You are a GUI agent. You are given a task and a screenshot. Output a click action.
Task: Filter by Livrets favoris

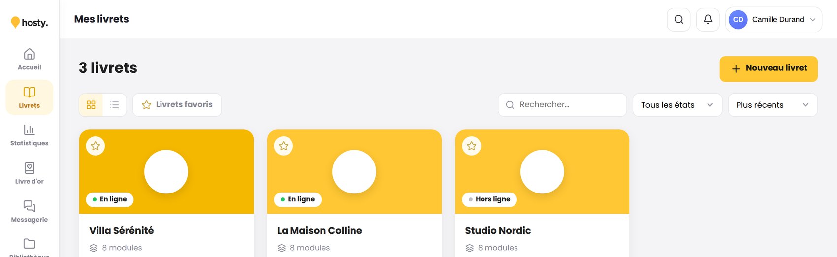(177, 105)
